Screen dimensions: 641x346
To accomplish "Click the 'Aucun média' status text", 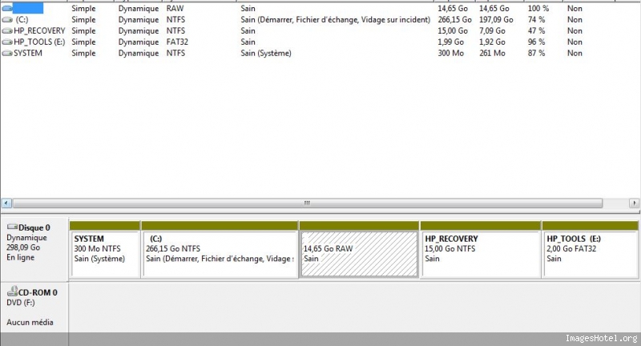I will point(30,322).
